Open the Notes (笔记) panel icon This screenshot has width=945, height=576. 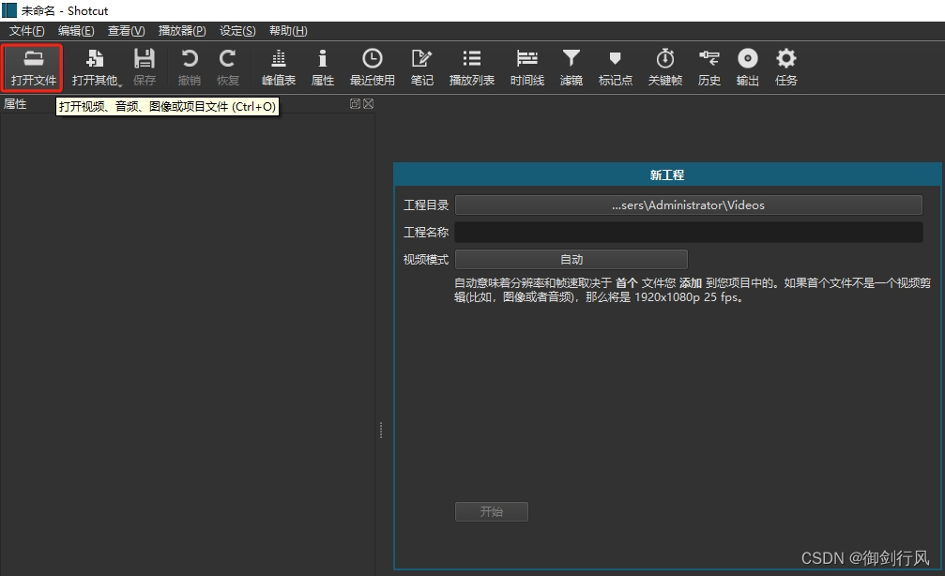[x=422, y=67]
